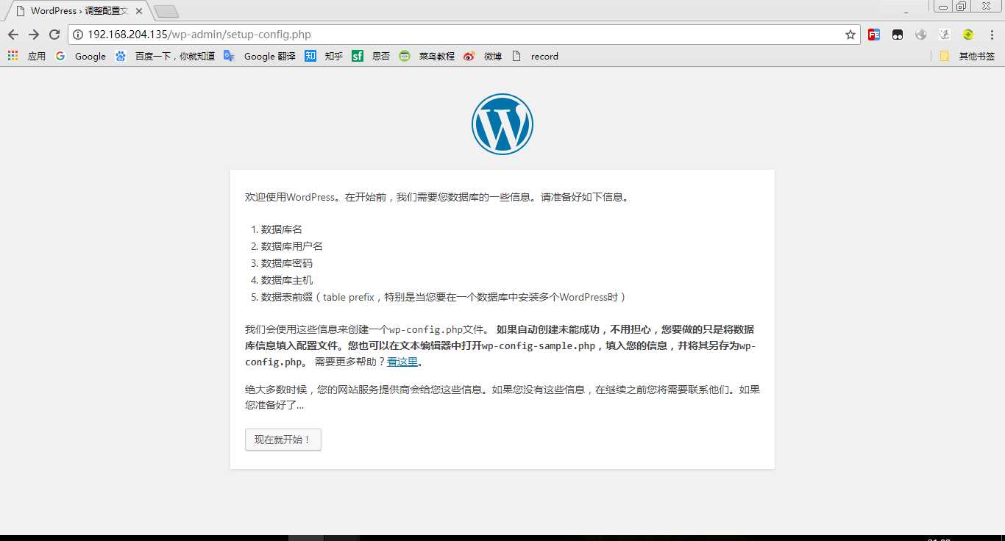This screenshot has width=1005, height=541.
Task: Open the red FE extension
Action: [874, 35]
